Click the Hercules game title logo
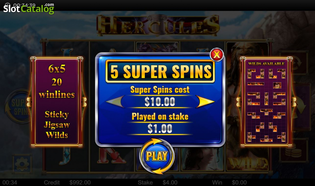 click(158, 25)
